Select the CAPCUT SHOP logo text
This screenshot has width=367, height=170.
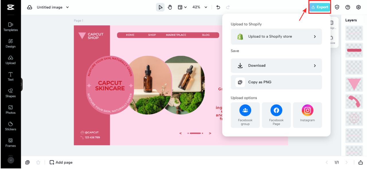95,36
